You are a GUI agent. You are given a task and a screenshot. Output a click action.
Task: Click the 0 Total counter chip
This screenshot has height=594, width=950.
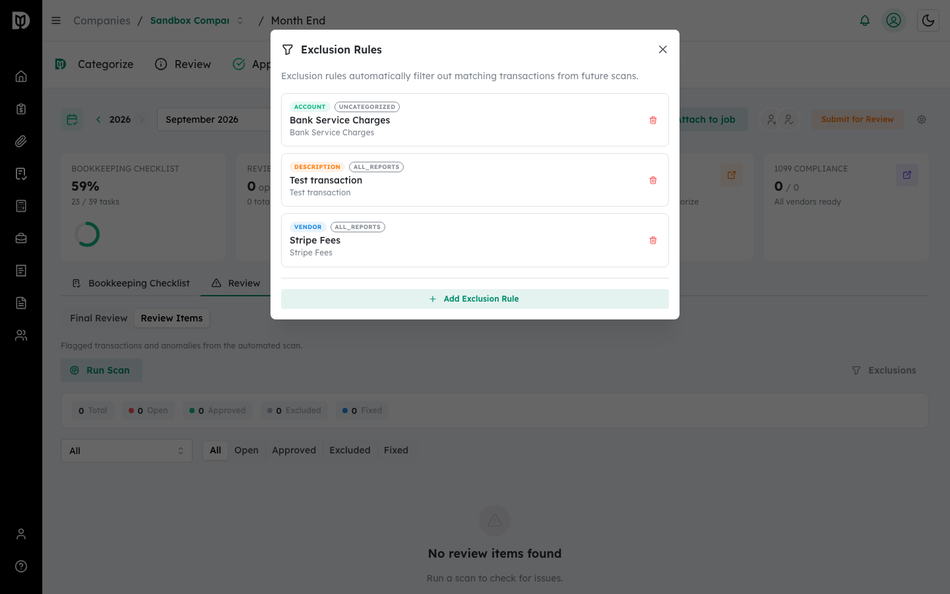tap(92, 411)
